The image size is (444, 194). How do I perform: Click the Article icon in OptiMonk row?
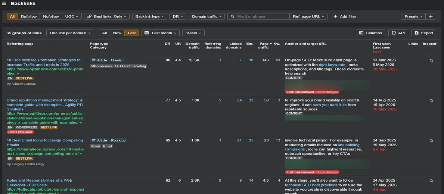[x=94, y=60]
